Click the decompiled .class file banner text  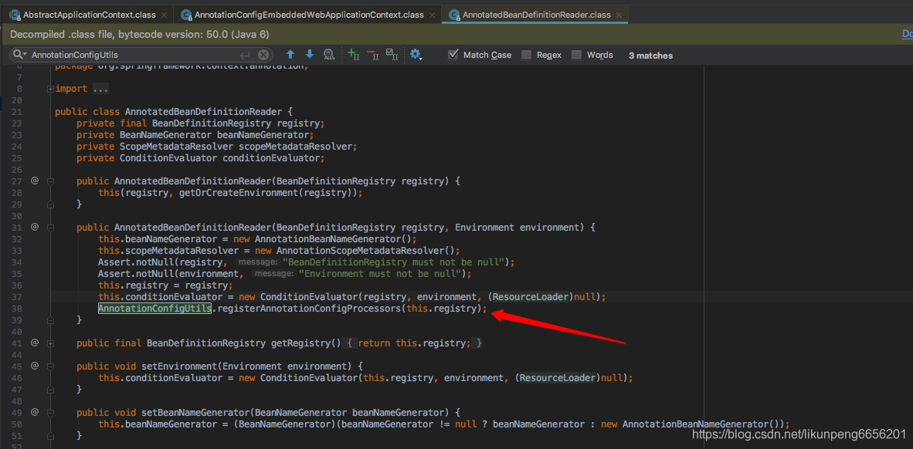pyautogui.click(x=140, y=35)
